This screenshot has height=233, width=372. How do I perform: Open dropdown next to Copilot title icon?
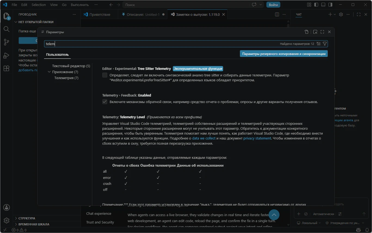(x=261, y=5)
